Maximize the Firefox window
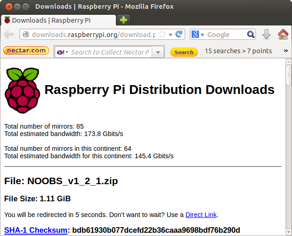 pyautogui.click(x=26, y=6)
